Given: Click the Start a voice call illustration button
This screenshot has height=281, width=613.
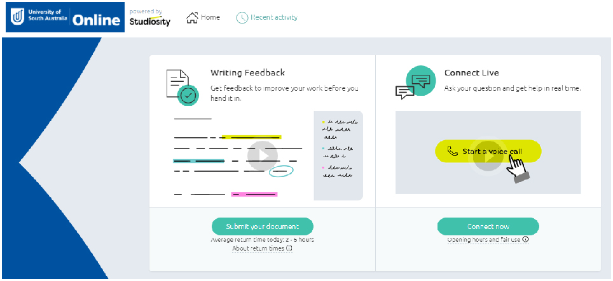Looking at the screenshot, I should (x=488, y=151).
